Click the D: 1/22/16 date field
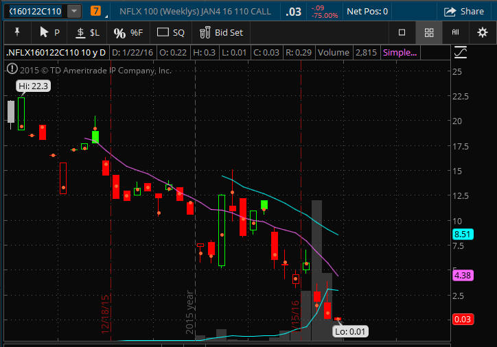Viewport: 497px width, 347px height. [132, 53]
